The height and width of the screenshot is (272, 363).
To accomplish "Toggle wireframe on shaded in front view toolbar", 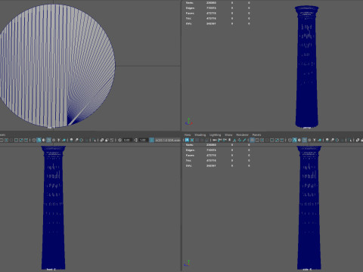I will pyautogui.click(x=48, y=140).
